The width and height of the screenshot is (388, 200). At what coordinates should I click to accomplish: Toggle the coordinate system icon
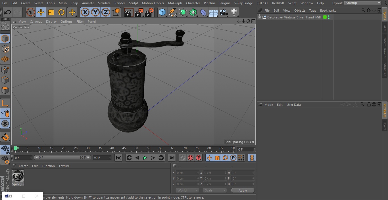(x=116, y=12)
